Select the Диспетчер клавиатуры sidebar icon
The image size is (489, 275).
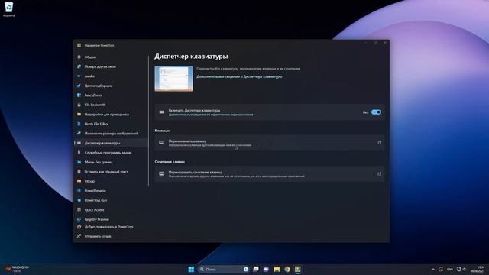(x=79, y=143)
